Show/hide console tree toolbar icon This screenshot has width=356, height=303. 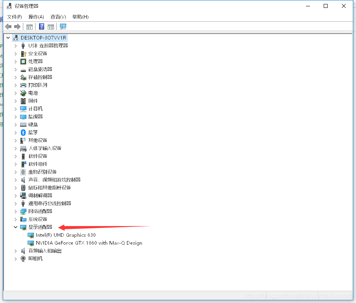click(30, 27)
